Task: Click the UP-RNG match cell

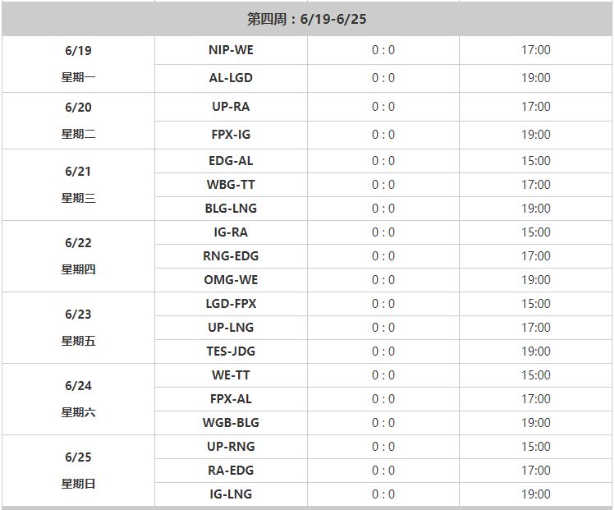Action: tap(231, 447)
